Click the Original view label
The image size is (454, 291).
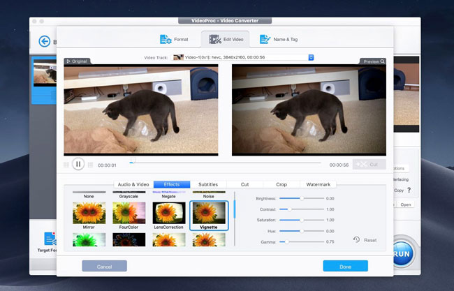[x=77, y=61]
